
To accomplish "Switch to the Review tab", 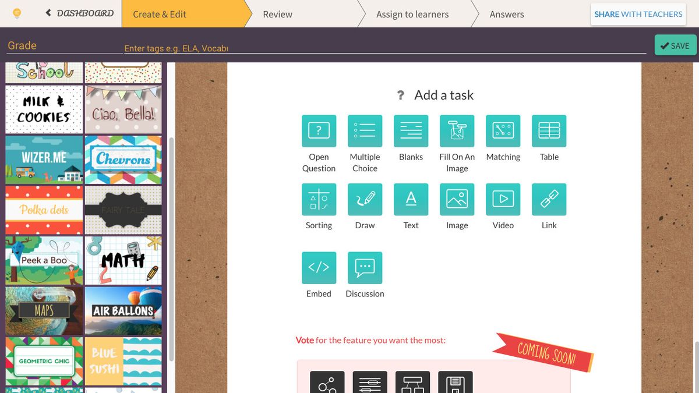I will (x=277, y=14).
